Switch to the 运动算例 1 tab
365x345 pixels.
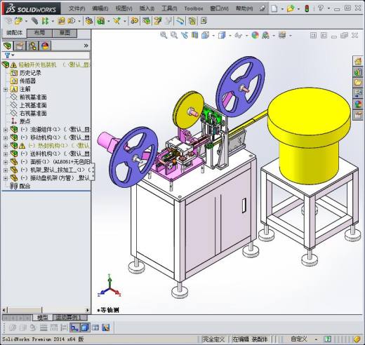click(70, 317)
